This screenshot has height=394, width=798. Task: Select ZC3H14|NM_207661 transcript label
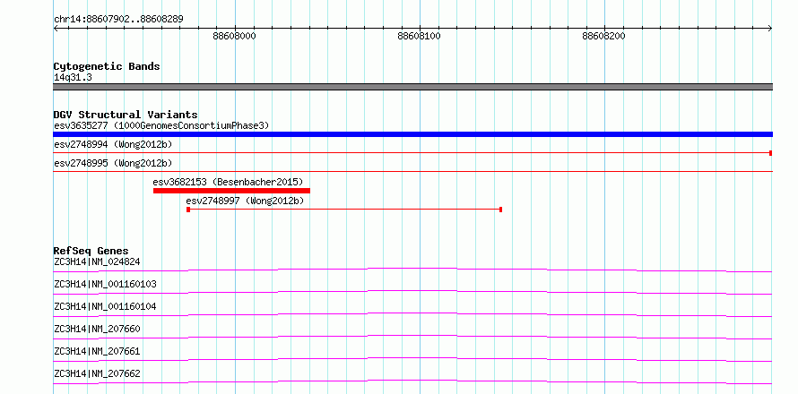(97, 351)
